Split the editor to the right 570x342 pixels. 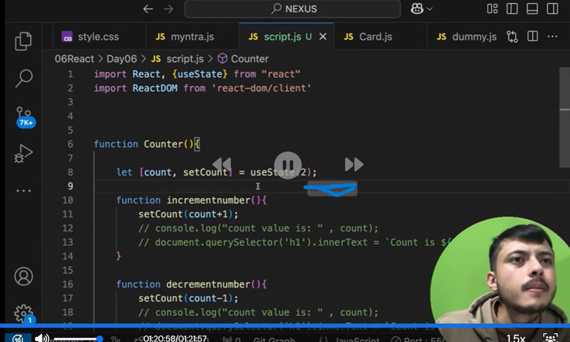533,37
